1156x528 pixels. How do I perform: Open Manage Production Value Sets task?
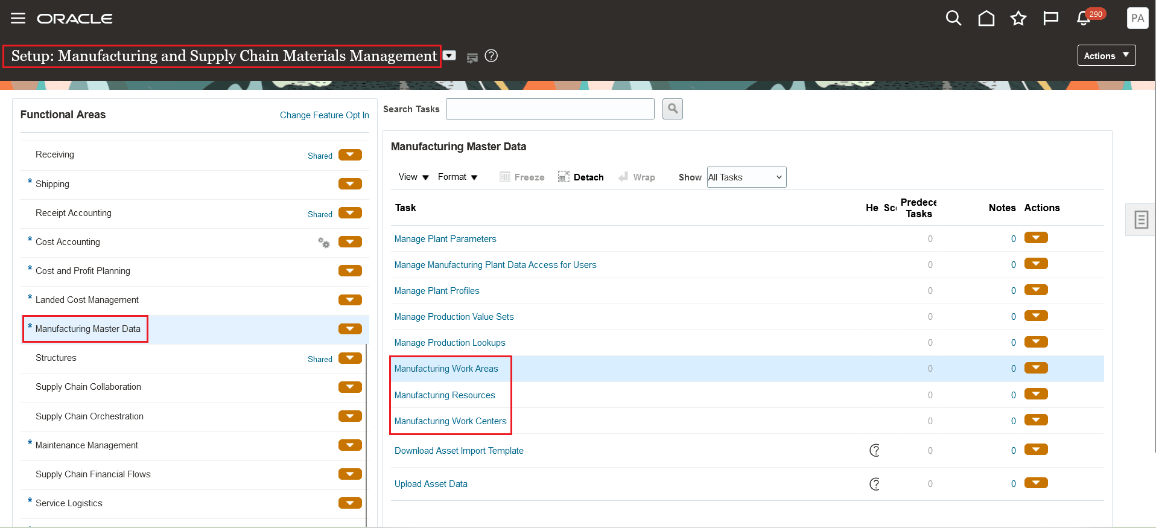click(454, 317)
